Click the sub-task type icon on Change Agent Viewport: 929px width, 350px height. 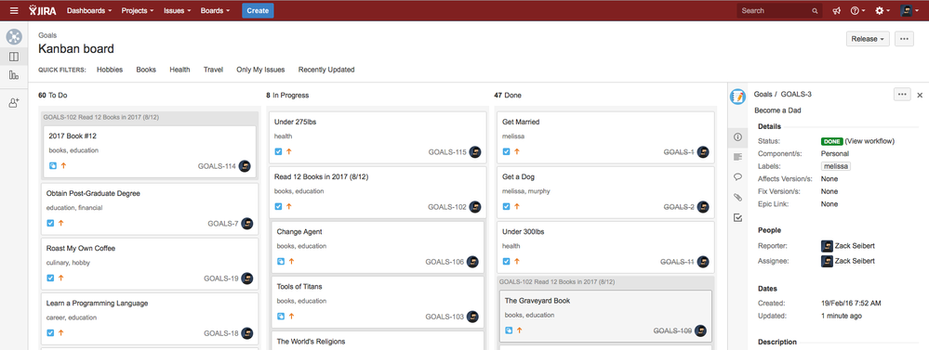coord(281,261)
